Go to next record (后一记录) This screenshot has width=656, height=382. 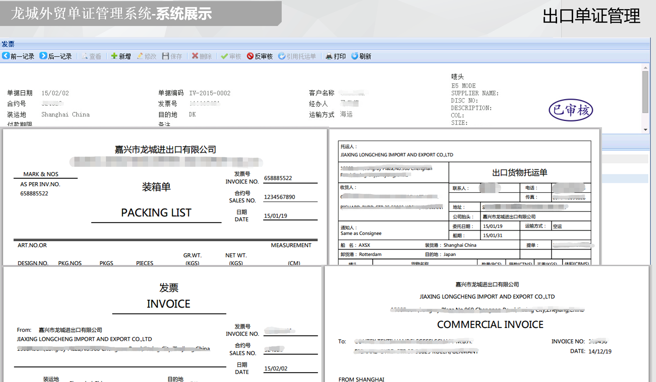coord(56,56)
